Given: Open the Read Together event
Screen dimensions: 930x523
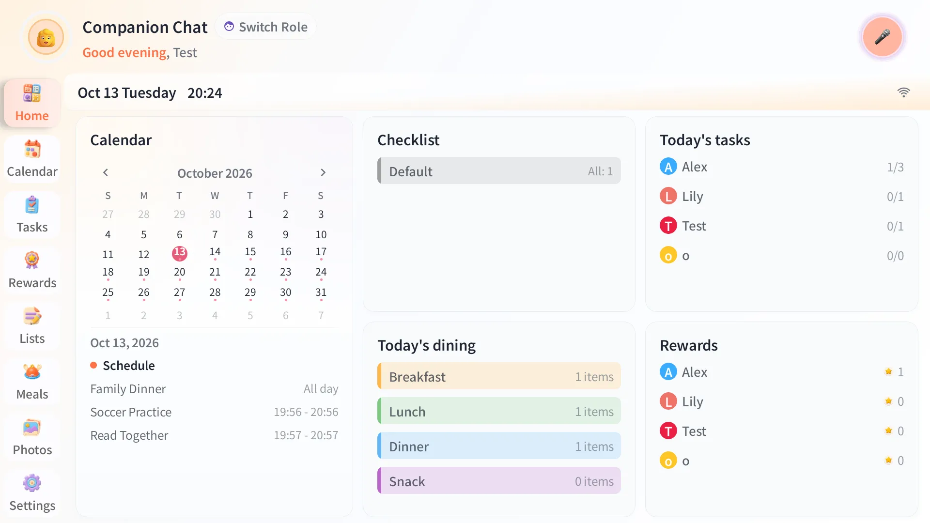Looking at the screenshot, I should 214,435.
